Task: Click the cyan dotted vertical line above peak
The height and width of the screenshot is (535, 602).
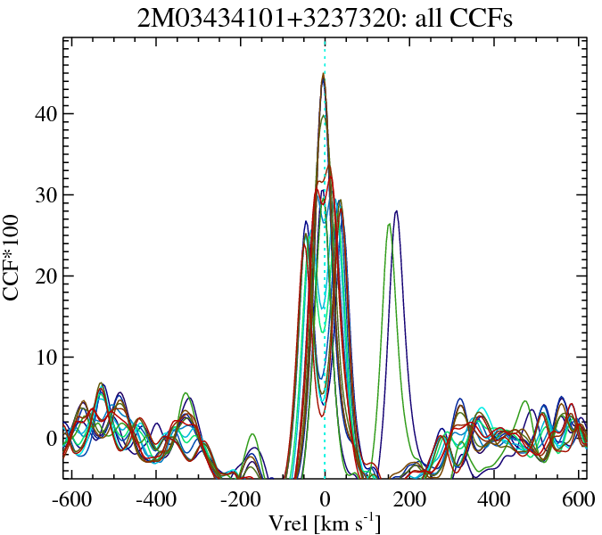Action: [325, 55]
